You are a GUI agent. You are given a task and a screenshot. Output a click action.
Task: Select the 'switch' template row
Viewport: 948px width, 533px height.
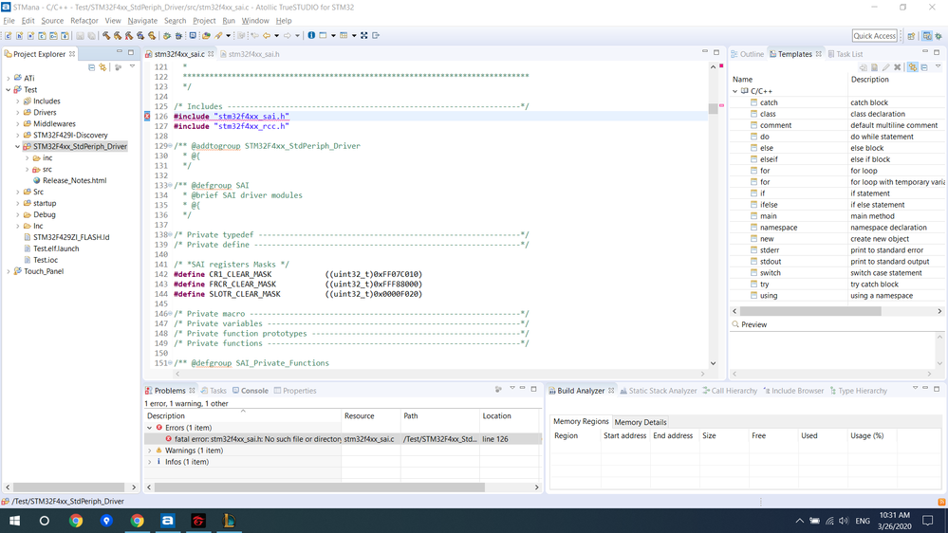(x=838, y=273)
